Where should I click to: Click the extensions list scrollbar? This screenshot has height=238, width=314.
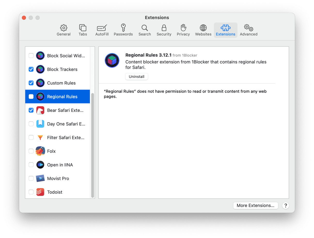(93, 145)
